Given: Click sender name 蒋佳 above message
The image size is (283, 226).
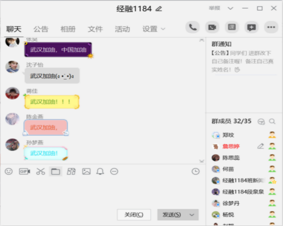Looking at the screenshot, I should (32, 91).
